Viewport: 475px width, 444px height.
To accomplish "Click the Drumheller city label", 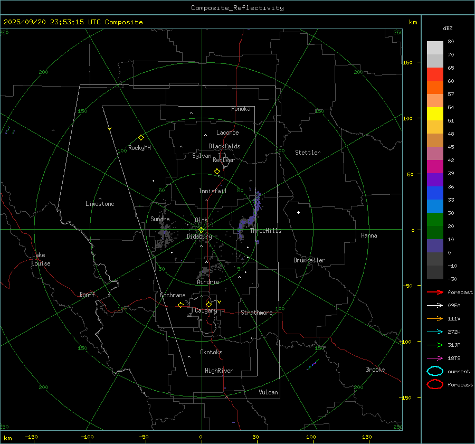I will (x=309, y=260).
